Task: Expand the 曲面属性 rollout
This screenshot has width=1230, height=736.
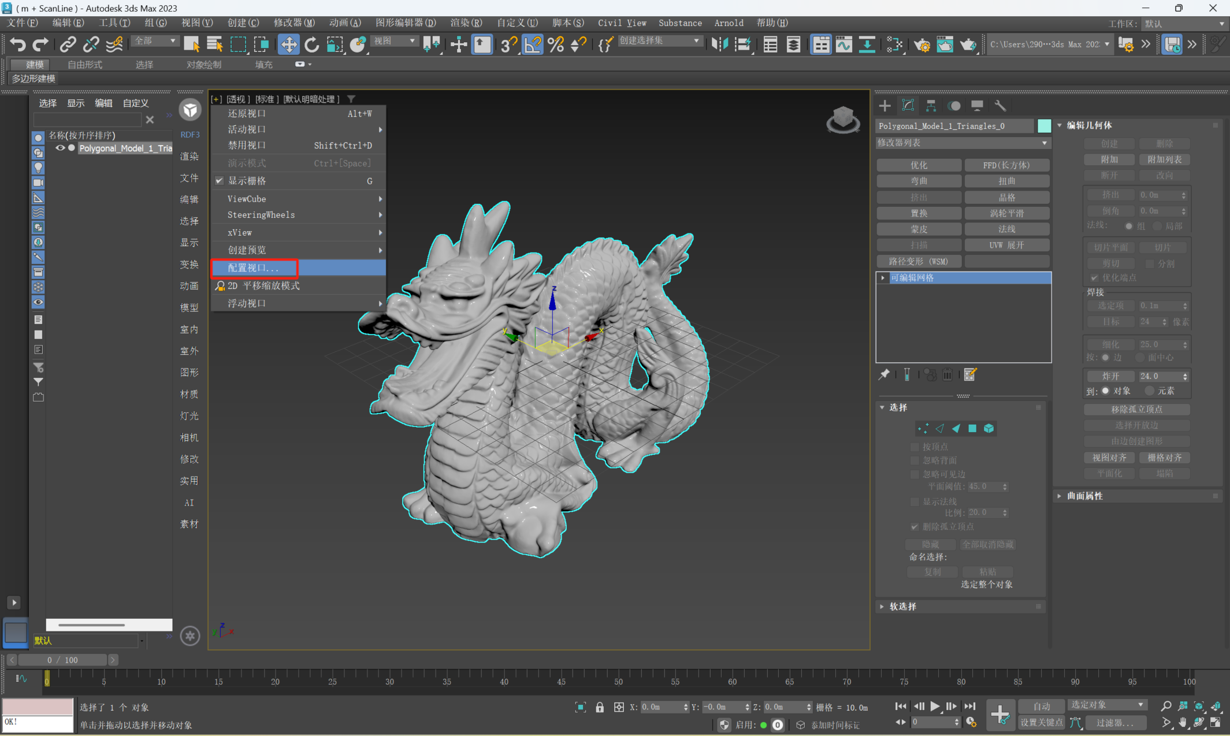Action: [x=1084, y=496]
